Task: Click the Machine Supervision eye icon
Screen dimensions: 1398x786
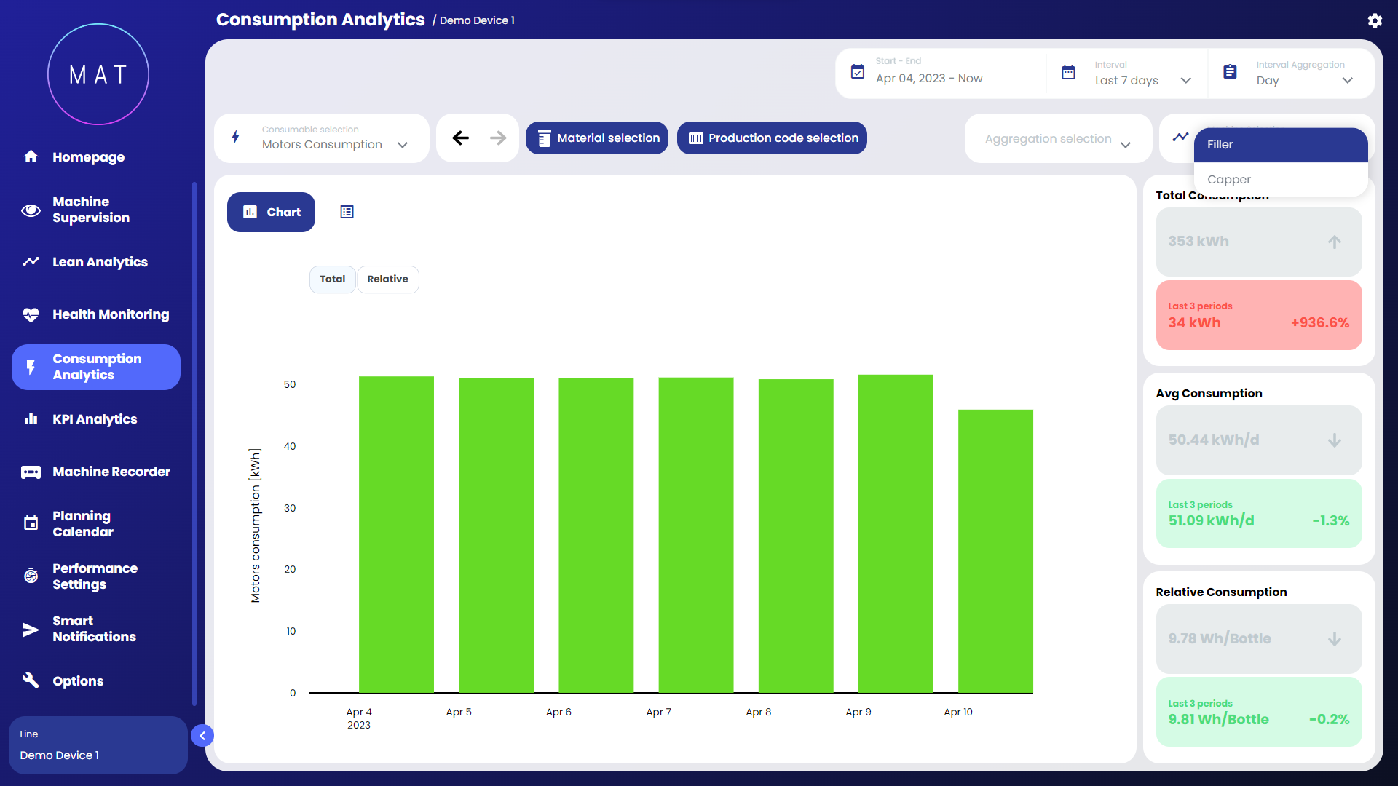Action: click(31, 210)
